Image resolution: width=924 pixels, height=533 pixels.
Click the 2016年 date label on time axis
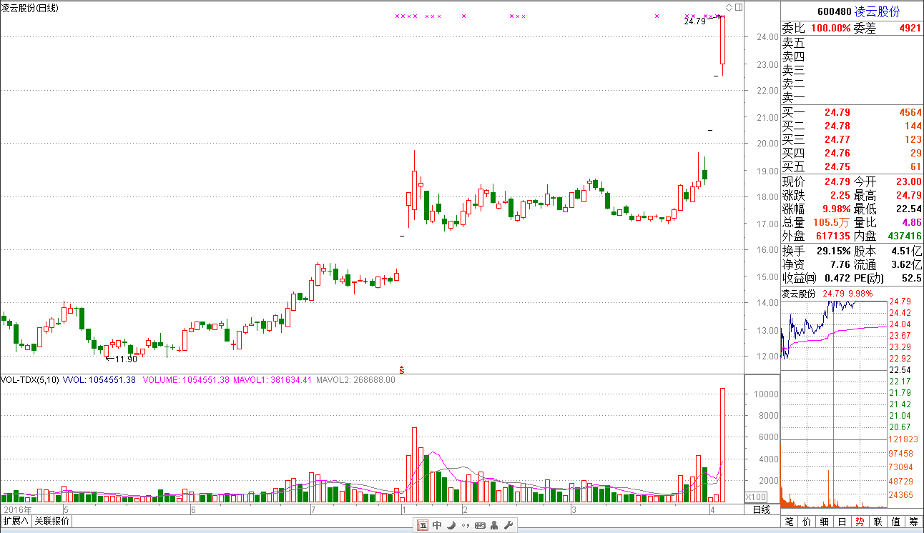(x=18, y=510)
